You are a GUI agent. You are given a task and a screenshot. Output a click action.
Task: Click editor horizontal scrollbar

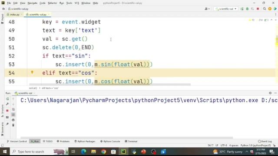tap(110, 84)
